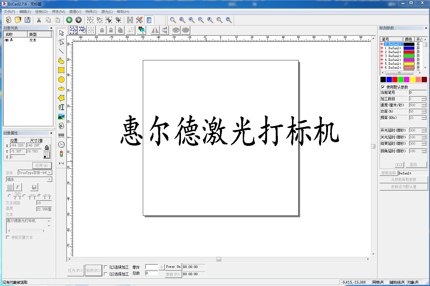Viewport: 430px width, 286px height.
Task: Pick the green color swatch in the pen palette
Action: (x=401, y=79)
